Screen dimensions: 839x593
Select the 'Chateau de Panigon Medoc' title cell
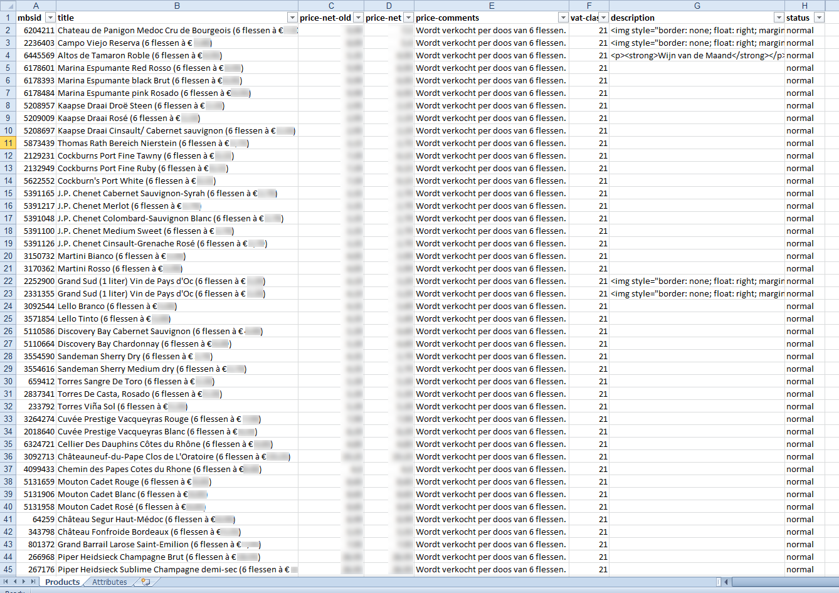(177, 30)
